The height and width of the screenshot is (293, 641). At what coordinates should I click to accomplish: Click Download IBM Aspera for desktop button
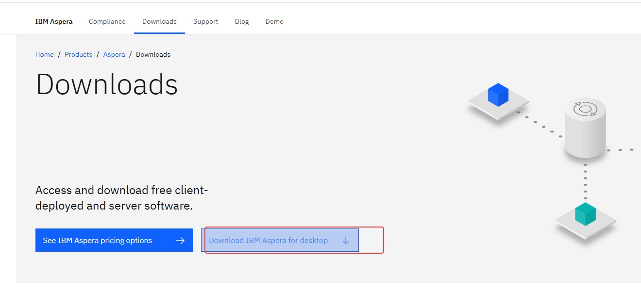(280, 240)
